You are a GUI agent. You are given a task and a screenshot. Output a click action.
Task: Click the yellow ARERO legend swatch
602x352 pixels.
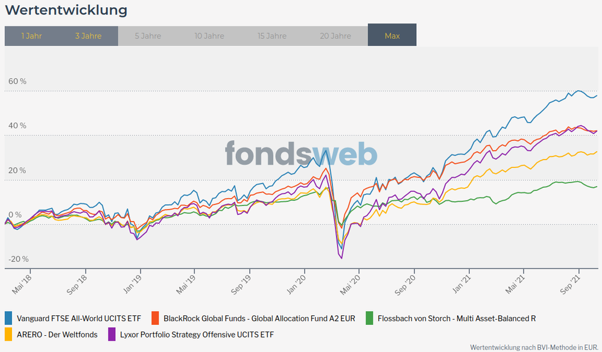click(x=9, y=334)
